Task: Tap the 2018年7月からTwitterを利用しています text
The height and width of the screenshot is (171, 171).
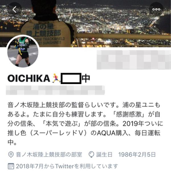Action: [67, 166]
